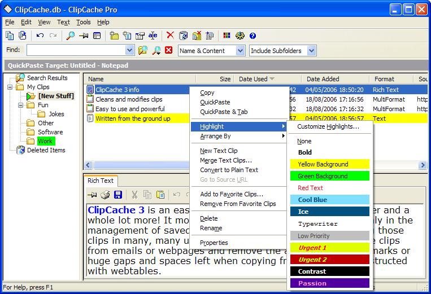This screenshot has width=431, height=294.
Task: Open the Name & Content dropdown
Action: pos(240,51)
